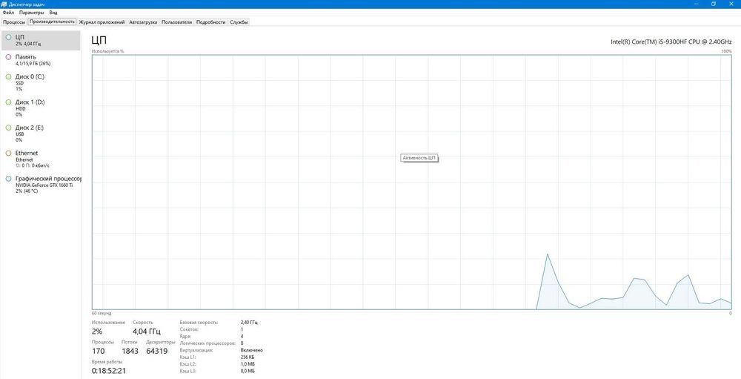Click the Диск 1 (D:) circle icon

pyautogui.click(x=8, y=102)
